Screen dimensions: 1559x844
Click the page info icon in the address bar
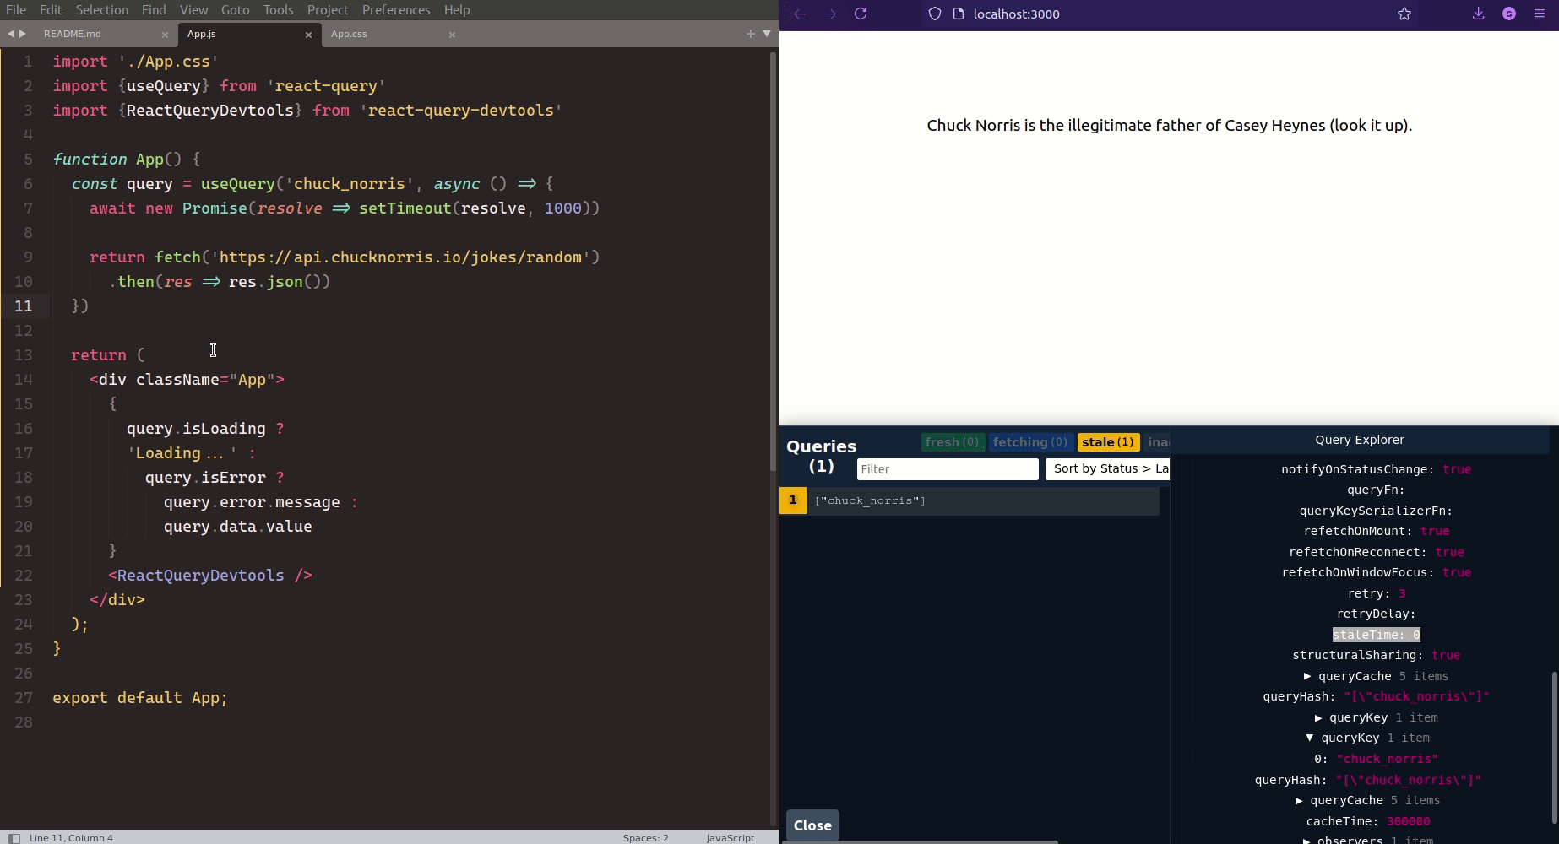(958, 14)
